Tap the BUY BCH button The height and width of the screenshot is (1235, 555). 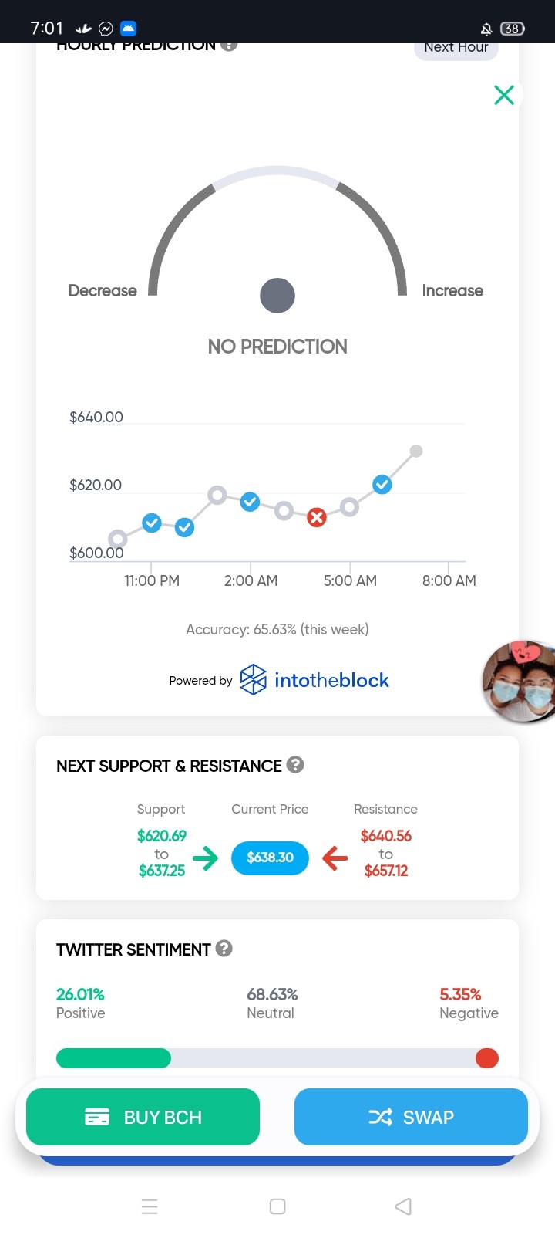coord(143,1117)
